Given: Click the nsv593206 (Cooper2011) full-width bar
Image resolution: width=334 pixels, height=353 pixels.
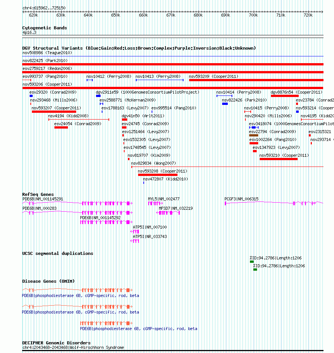Looking at the screenshot, I should pos(173,88).
